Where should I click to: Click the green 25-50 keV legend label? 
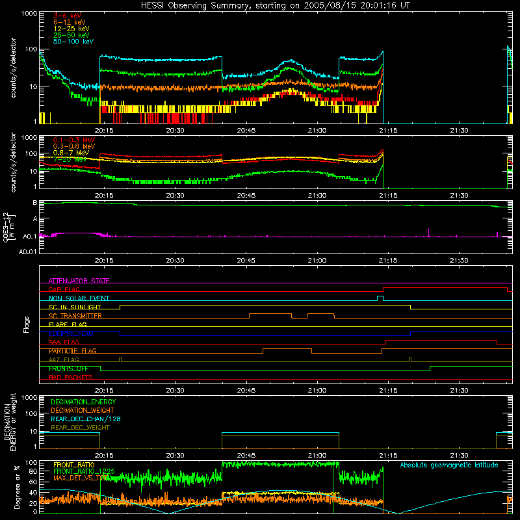point(71,35)
